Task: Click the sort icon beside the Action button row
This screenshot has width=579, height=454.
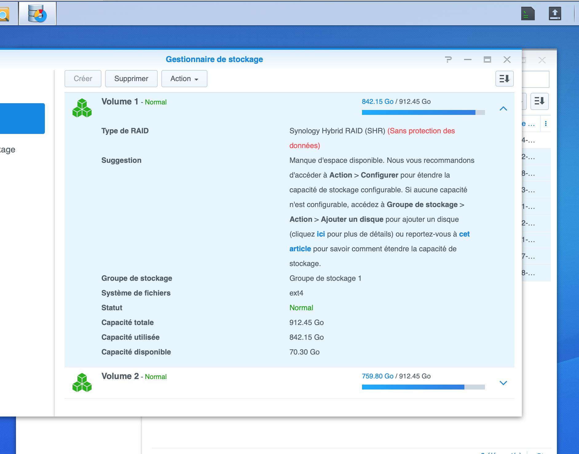Action: (504, 79)
